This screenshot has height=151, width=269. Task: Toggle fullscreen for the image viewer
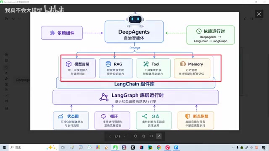[x=159, y=136]
